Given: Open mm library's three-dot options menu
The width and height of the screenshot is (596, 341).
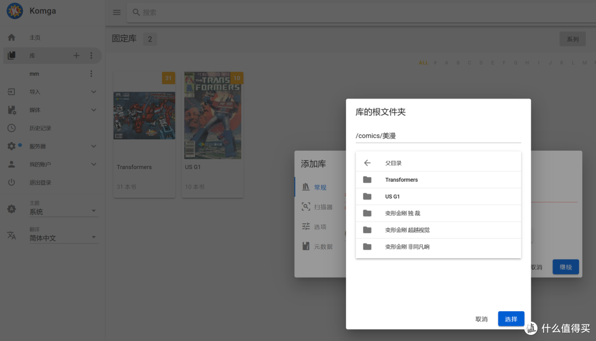Looking at the screenshot, I should [x=91, y=74].
